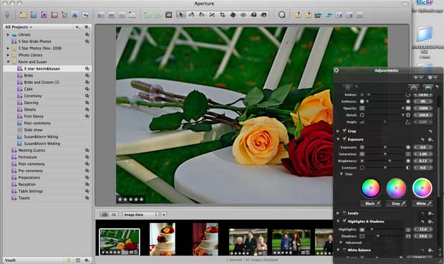The height and width of the screenshot is (264, 444).
Task: Open the Image Date sort dropdown
Action: 140,214
